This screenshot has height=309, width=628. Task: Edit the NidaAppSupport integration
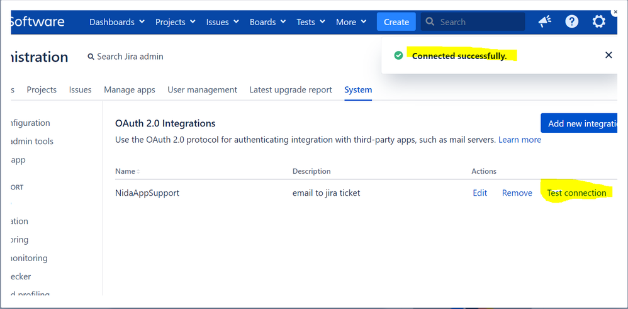click(x=480, y=193)
